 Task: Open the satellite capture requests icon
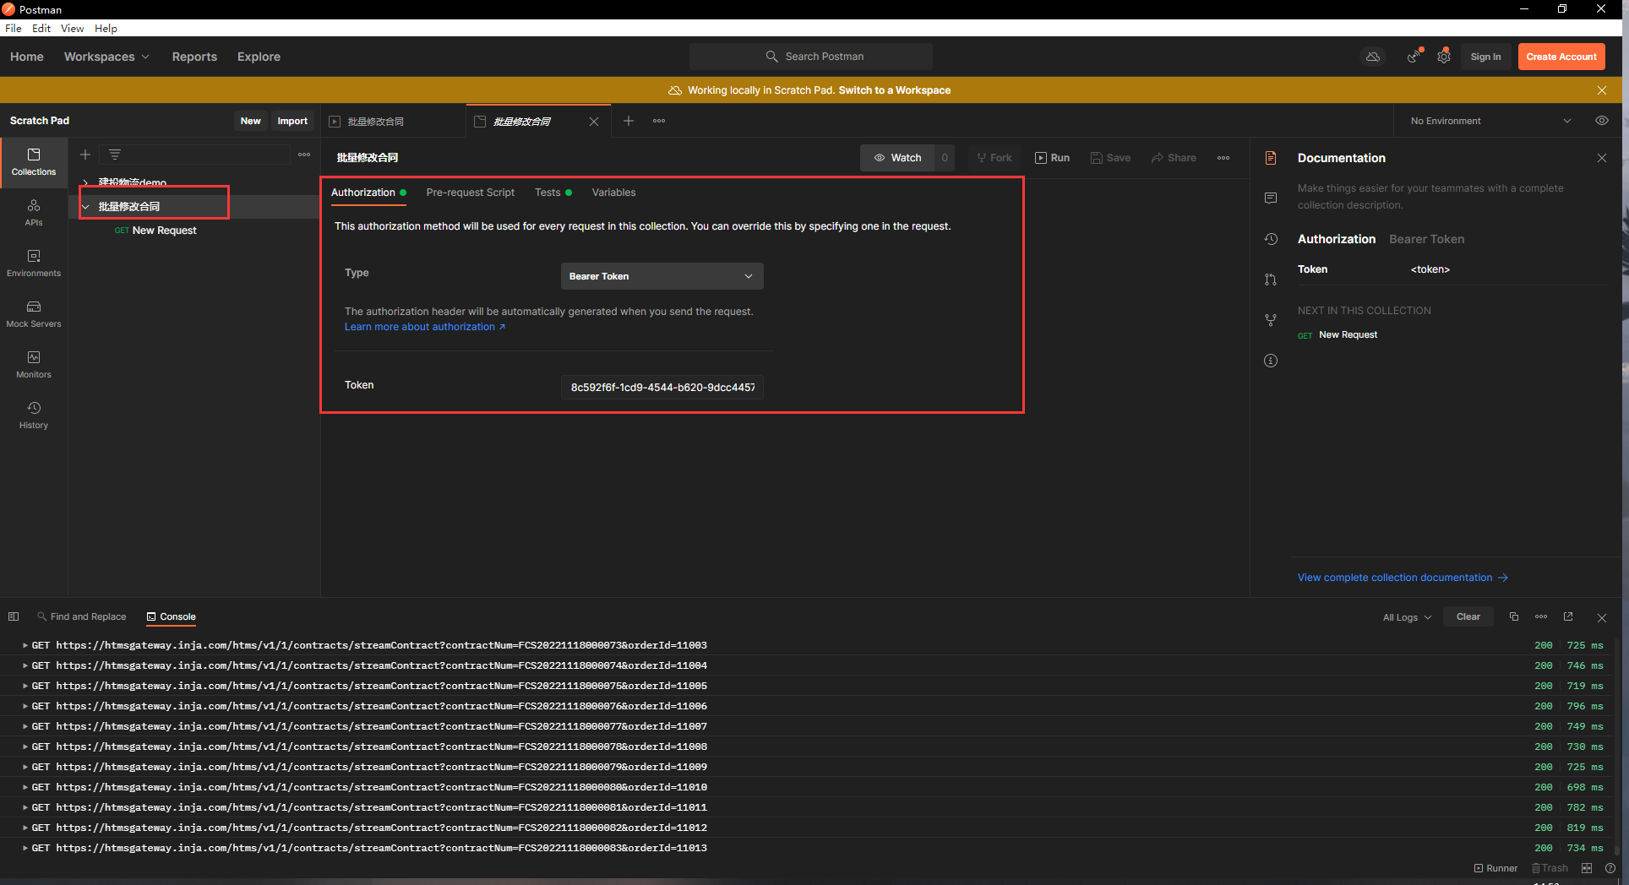(x=1414, y=57)
